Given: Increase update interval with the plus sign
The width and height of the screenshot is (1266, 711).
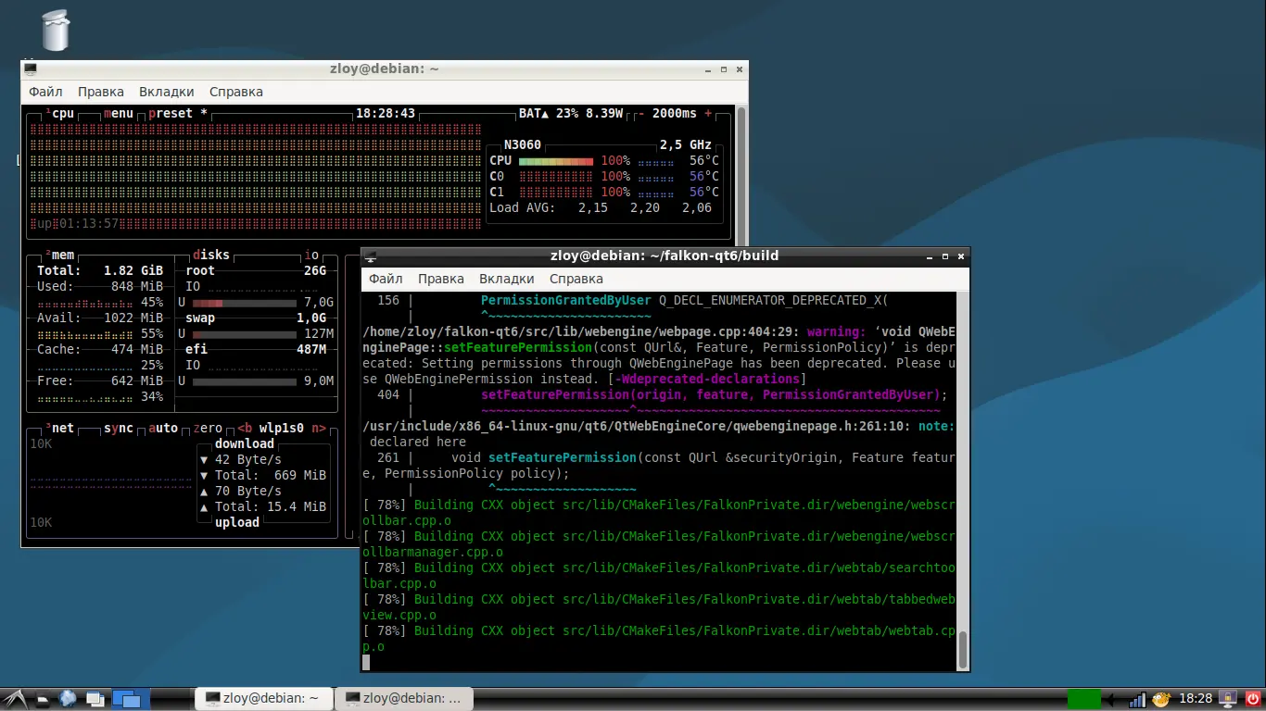Looking at the screenshot, I should [x=709, y=113].
